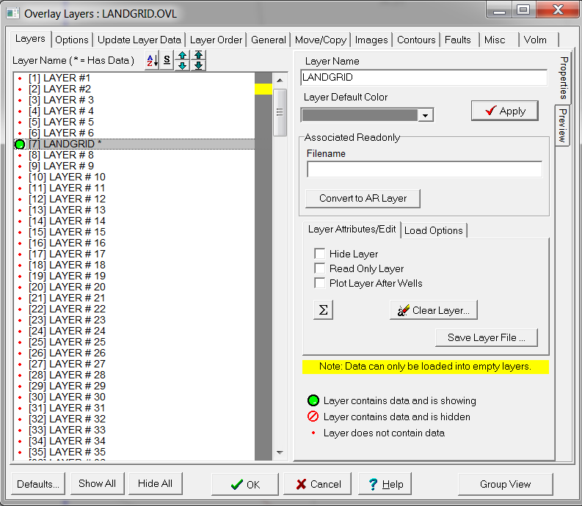Viewport: 582px width, 506px height.
Task: Enable Read Only Layer checkbox
Action: 319,268
